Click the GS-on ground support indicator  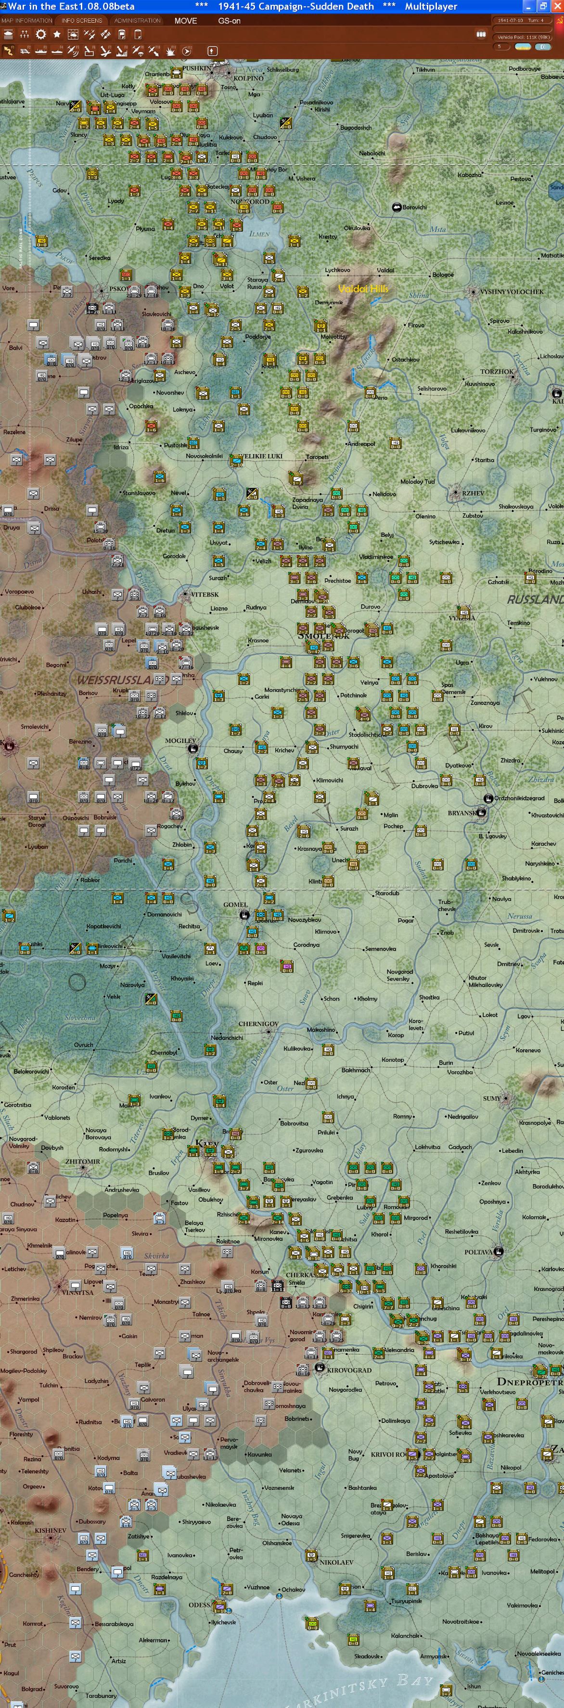[230, 21]
